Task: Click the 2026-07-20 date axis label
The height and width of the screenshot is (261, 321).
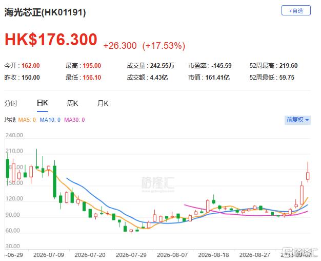Action: tap(90, 255)
